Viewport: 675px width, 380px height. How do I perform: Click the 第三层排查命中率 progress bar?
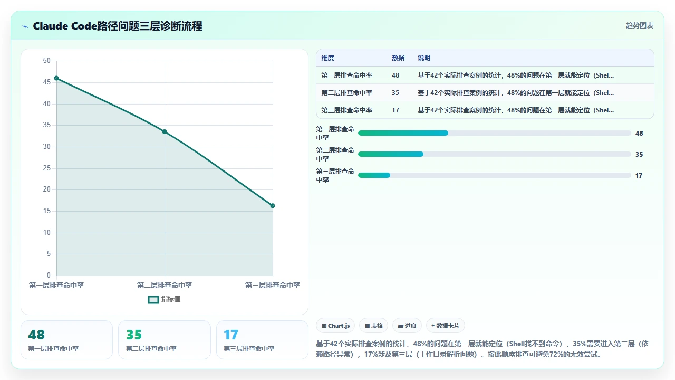point(495,175)
